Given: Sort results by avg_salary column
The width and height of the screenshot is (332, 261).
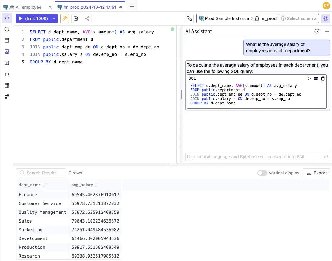Looking at the screenshot, I should [x=97, y=185].
